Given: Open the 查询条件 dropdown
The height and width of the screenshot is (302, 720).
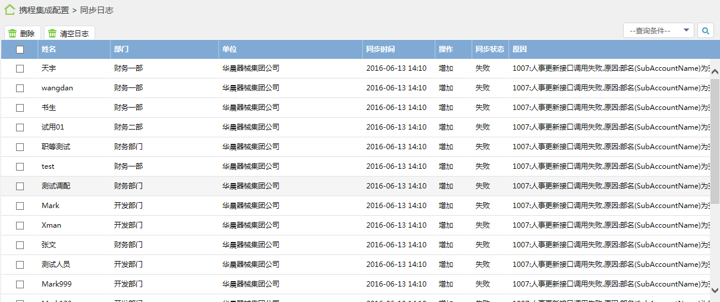Looking at the screenshot, I should pos(658,30).
